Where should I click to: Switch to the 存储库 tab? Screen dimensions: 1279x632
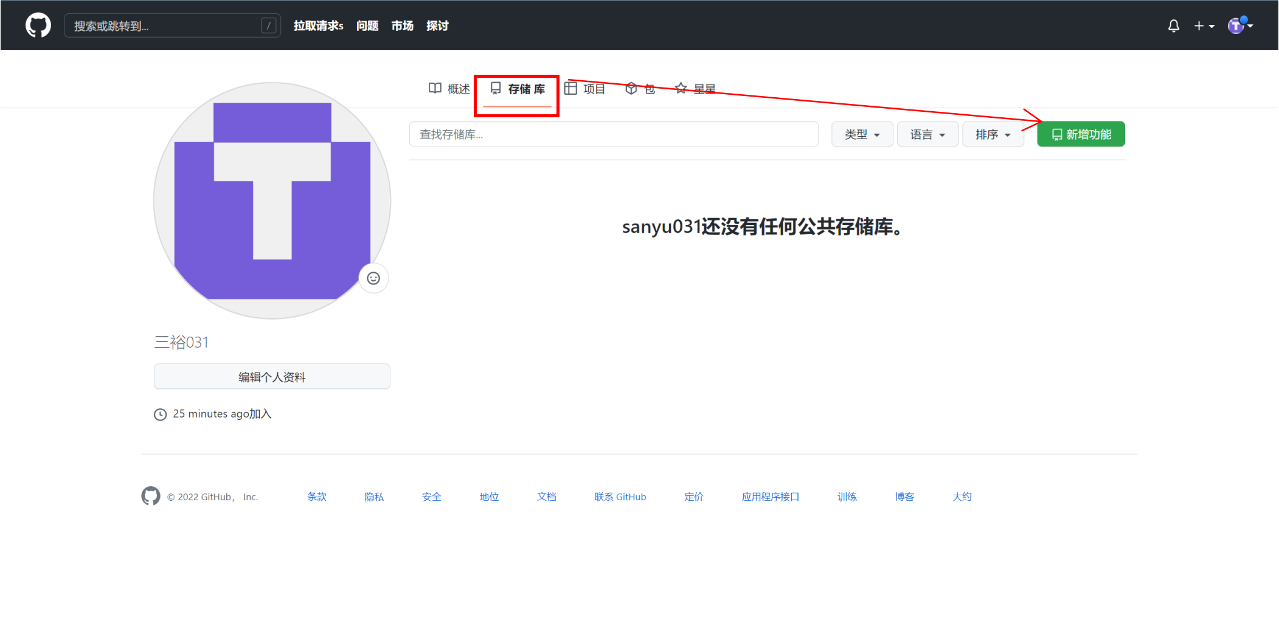pos(517,89)
